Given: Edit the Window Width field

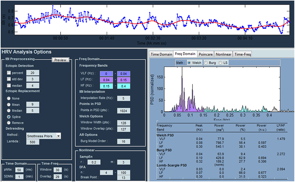Looking at the screenshot, I should pos(123,123).
